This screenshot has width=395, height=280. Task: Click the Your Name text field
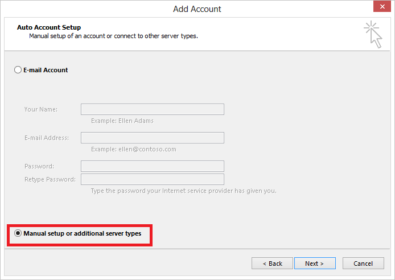[x=152, y=109]
